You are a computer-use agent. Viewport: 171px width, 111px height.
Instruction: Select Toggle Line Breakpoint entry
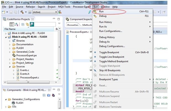coord(122,57)
